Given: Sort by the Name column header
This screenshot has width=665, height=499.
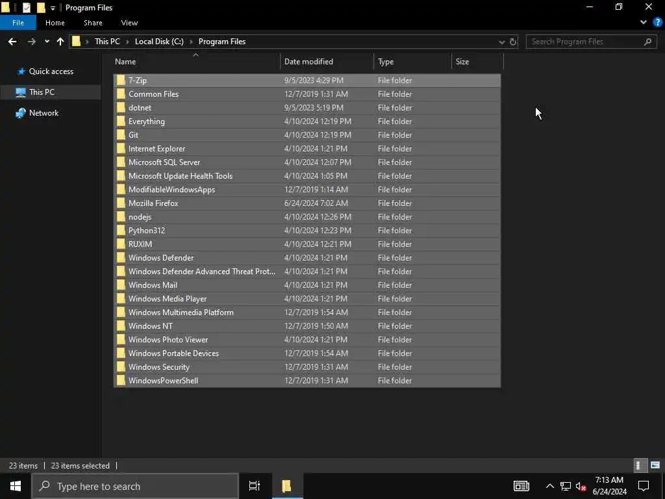Looking at the screenshot, I should (x=125, y=62).
